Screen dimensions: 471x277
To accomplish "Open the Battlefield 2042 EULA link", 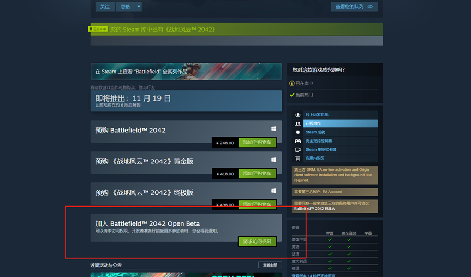I will click(x=314, y=209).
